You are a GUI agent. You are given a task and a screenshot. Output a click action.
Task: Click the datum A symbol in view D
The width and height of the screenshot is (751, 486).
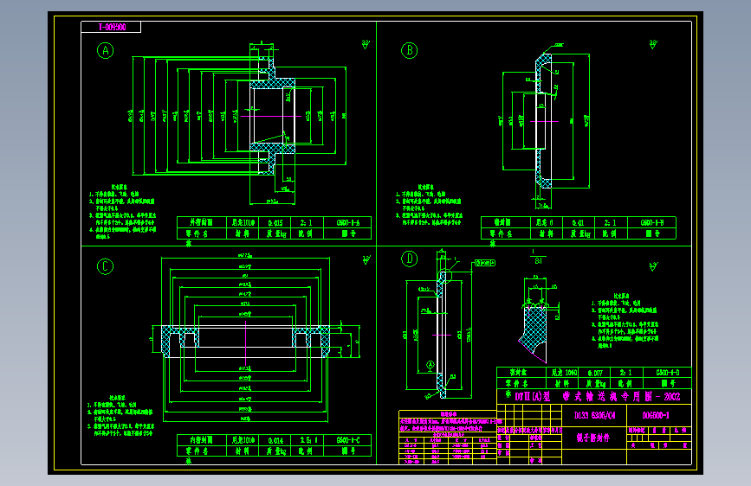coord(431,366)
